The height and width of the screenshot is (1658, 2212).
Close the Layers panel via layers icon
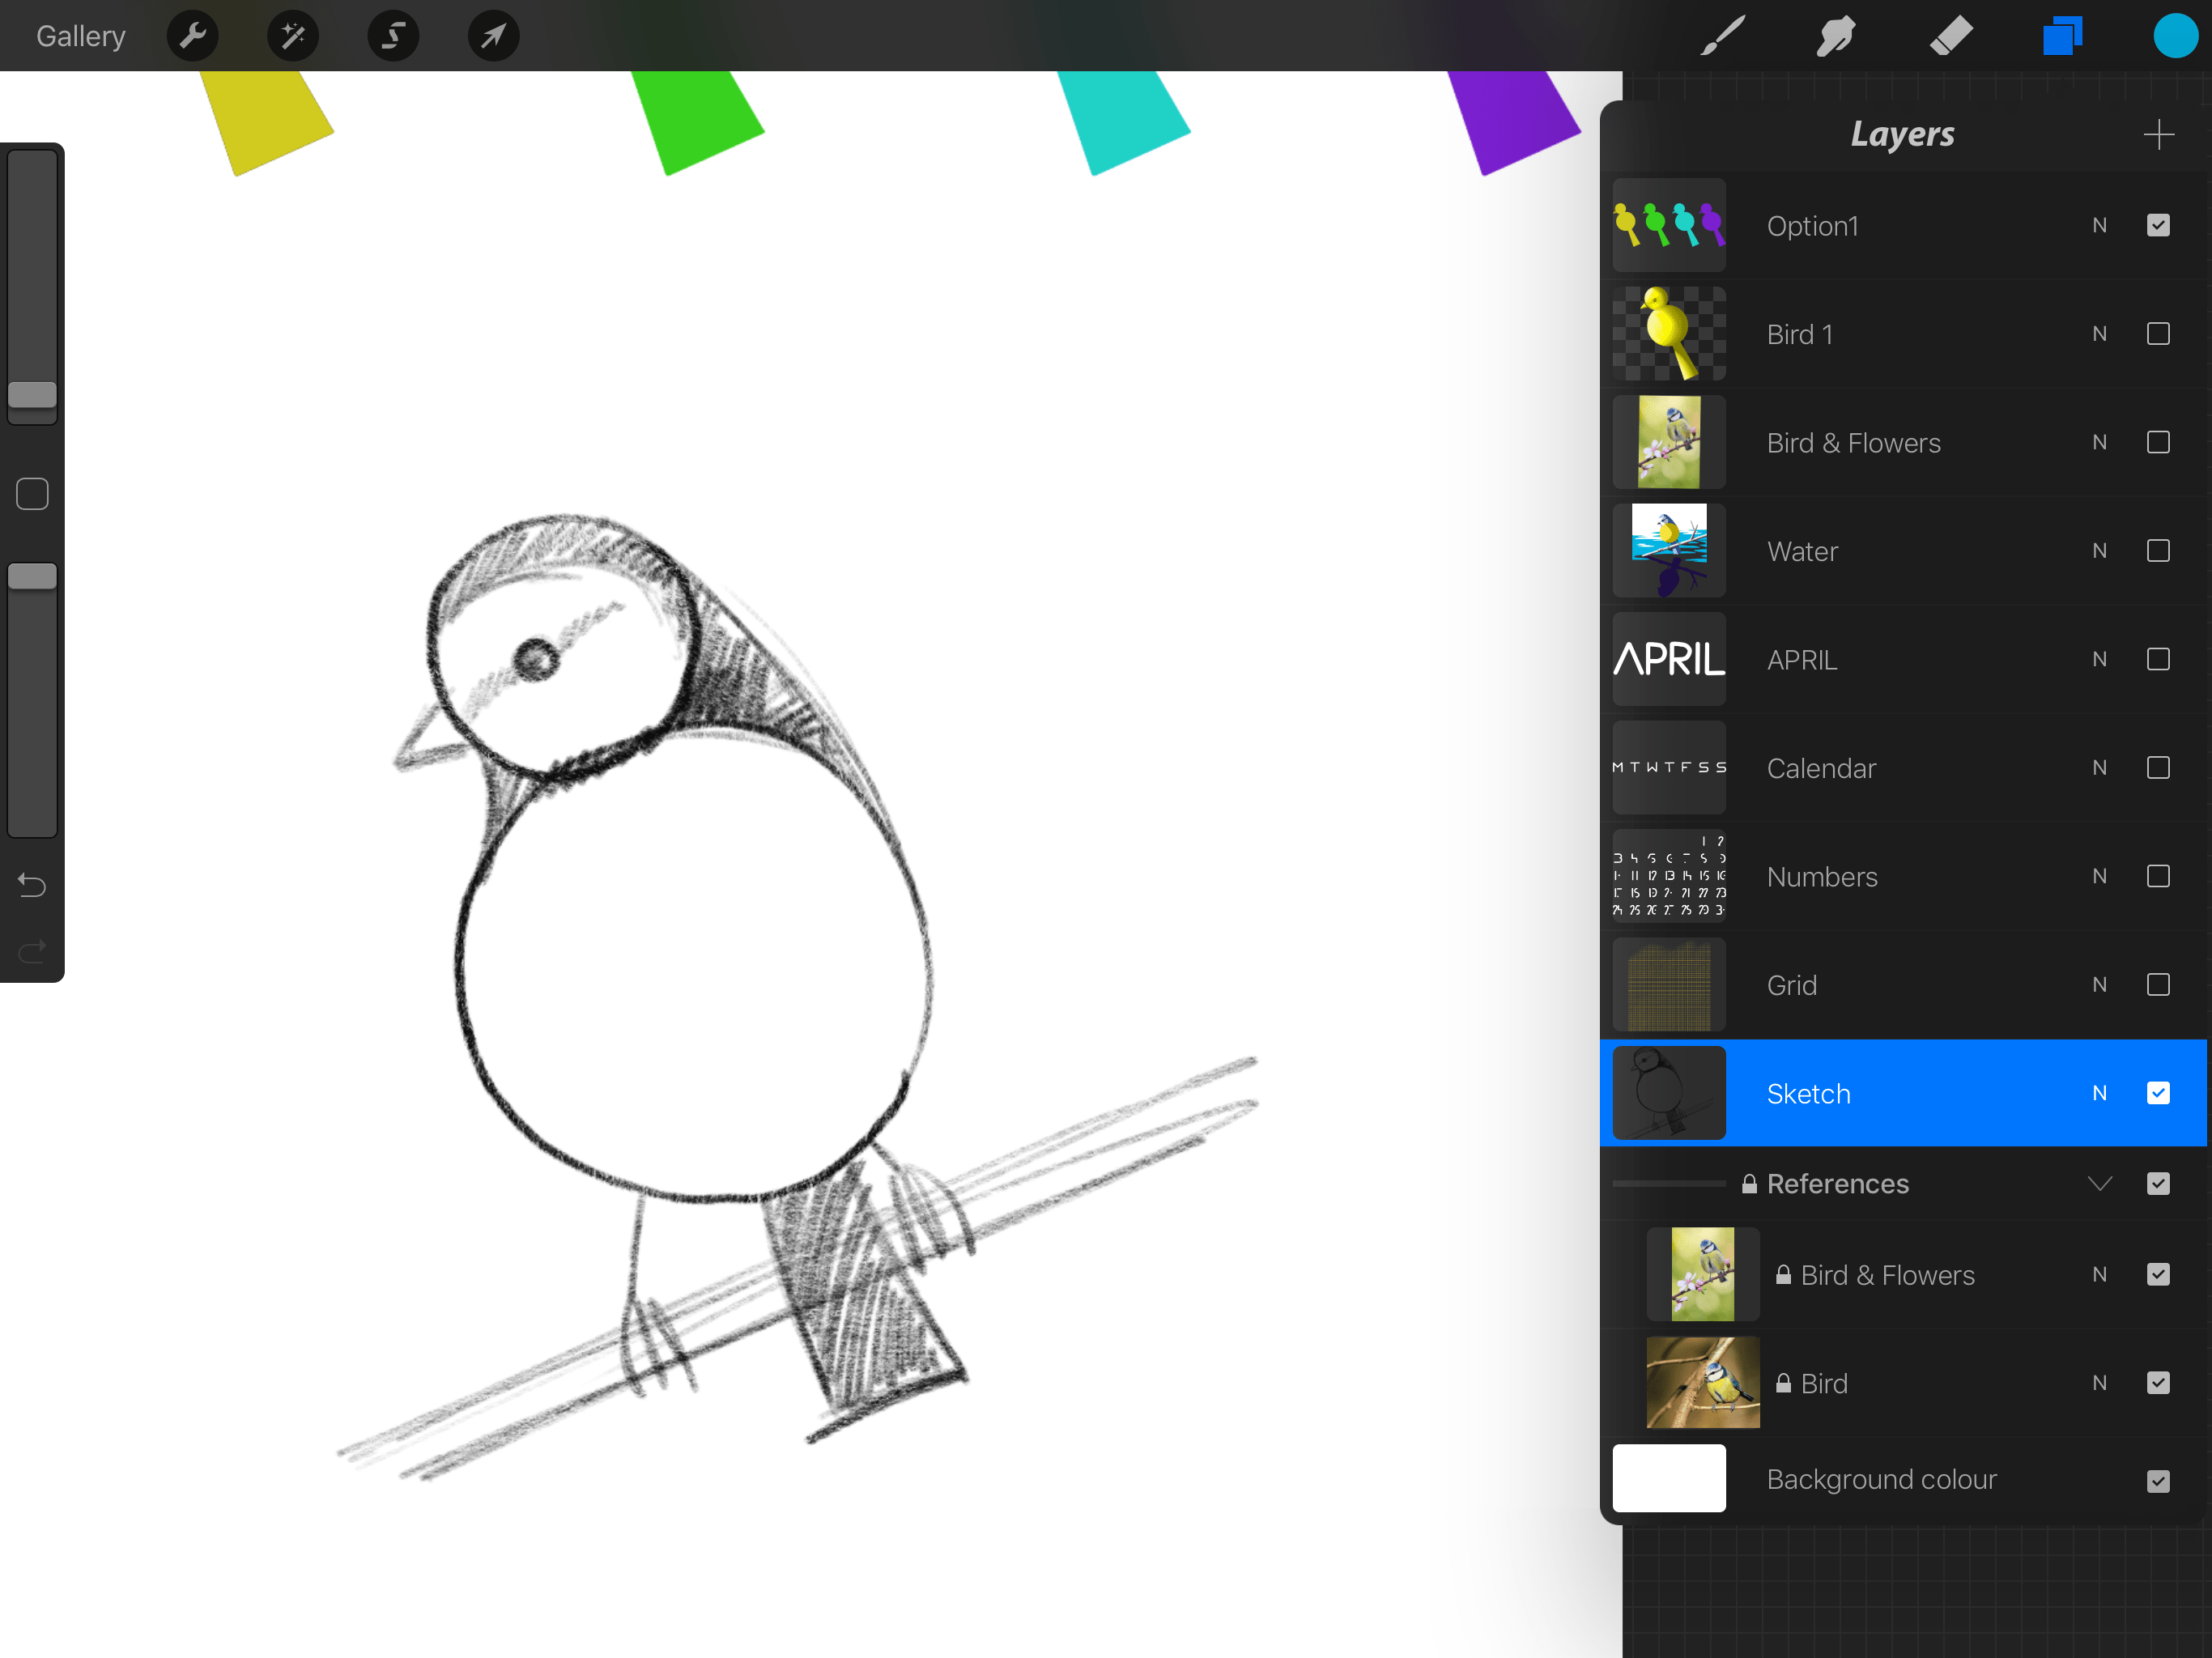(2062, 37)
